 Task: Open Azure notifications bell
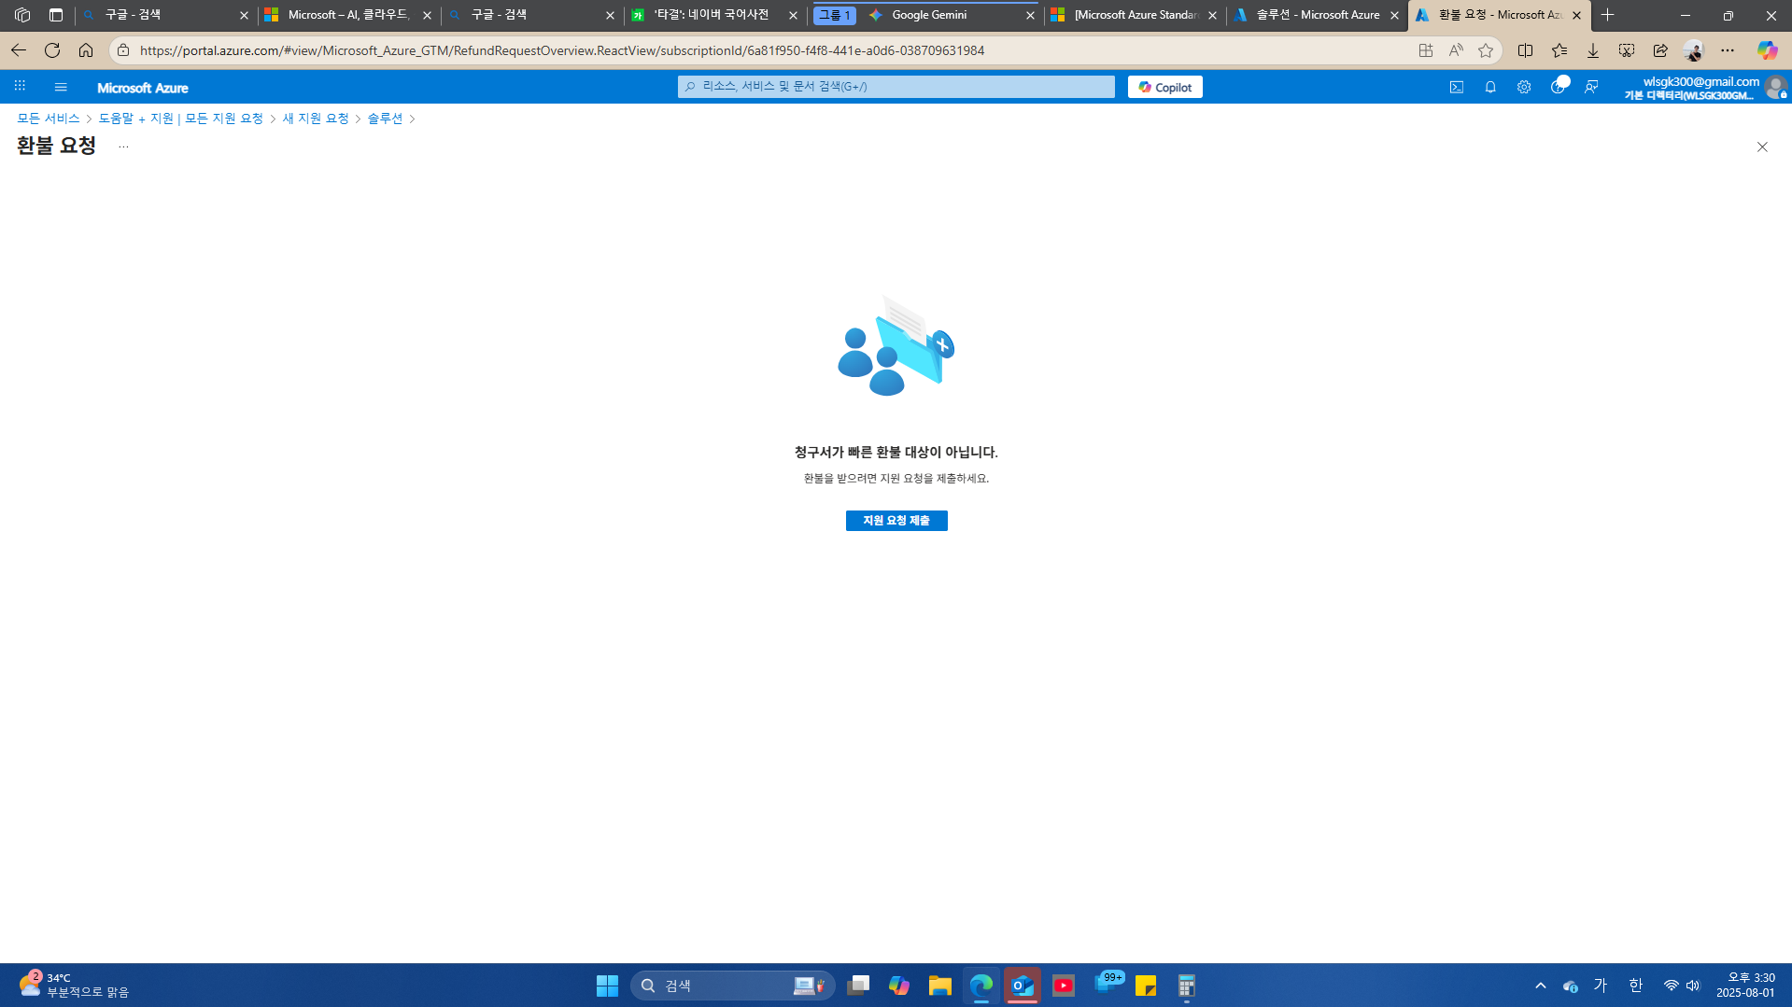1490,87
